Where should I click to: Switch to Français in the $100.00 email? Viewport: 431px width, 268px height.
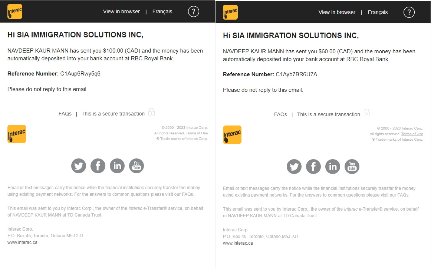pyautogui.click(x=162, y=11)
